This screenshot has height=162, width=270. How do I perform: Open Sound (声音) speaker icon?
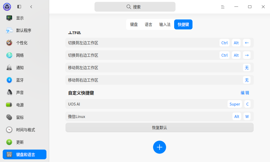click(x=9, y=92)
